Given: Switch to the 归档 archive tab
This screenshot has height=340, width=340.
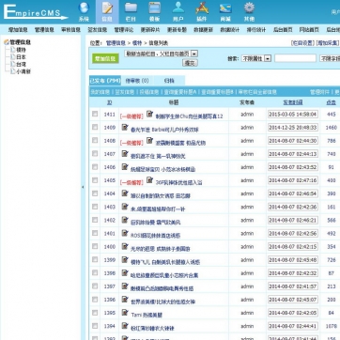Looking at the screenshot, I should pos(169,81).
